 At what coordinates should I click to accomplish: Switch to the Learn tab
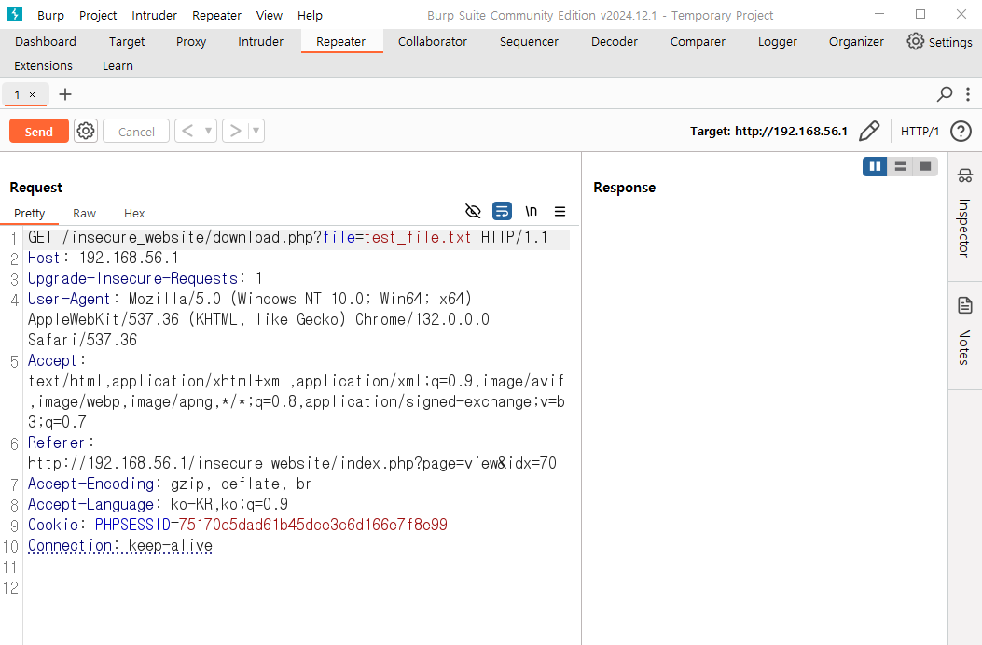(x=118, y=66)
